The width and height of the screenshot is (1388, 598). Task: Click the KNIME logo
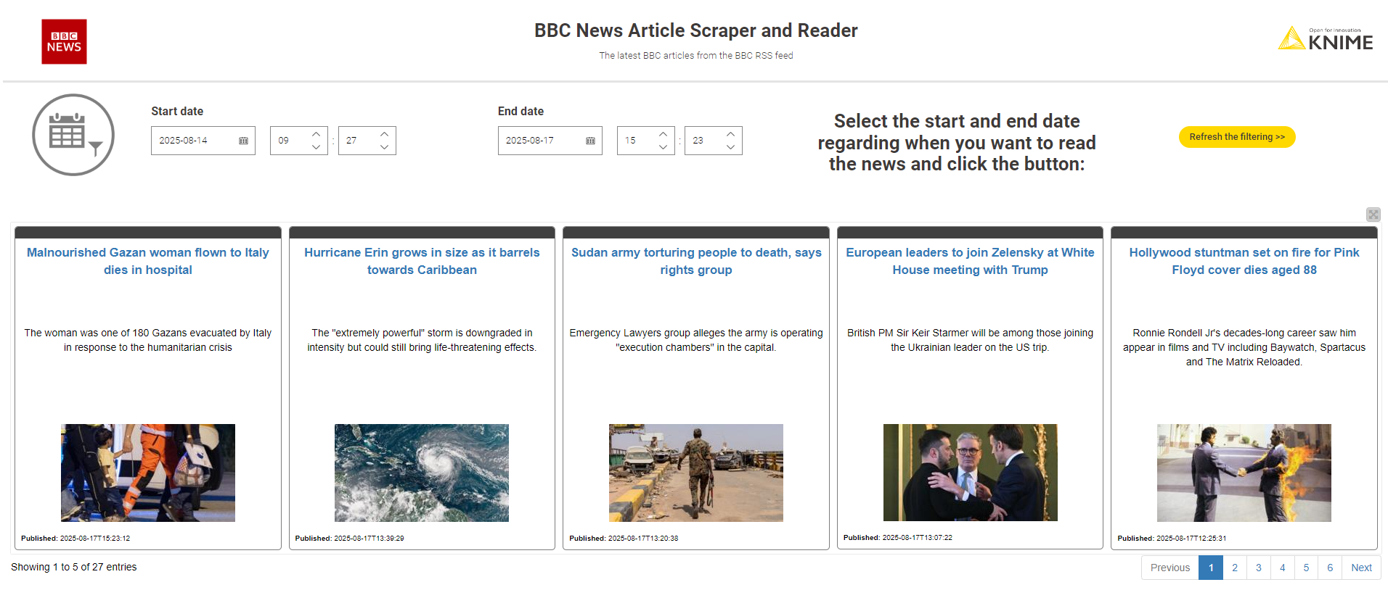[1325, 39]
